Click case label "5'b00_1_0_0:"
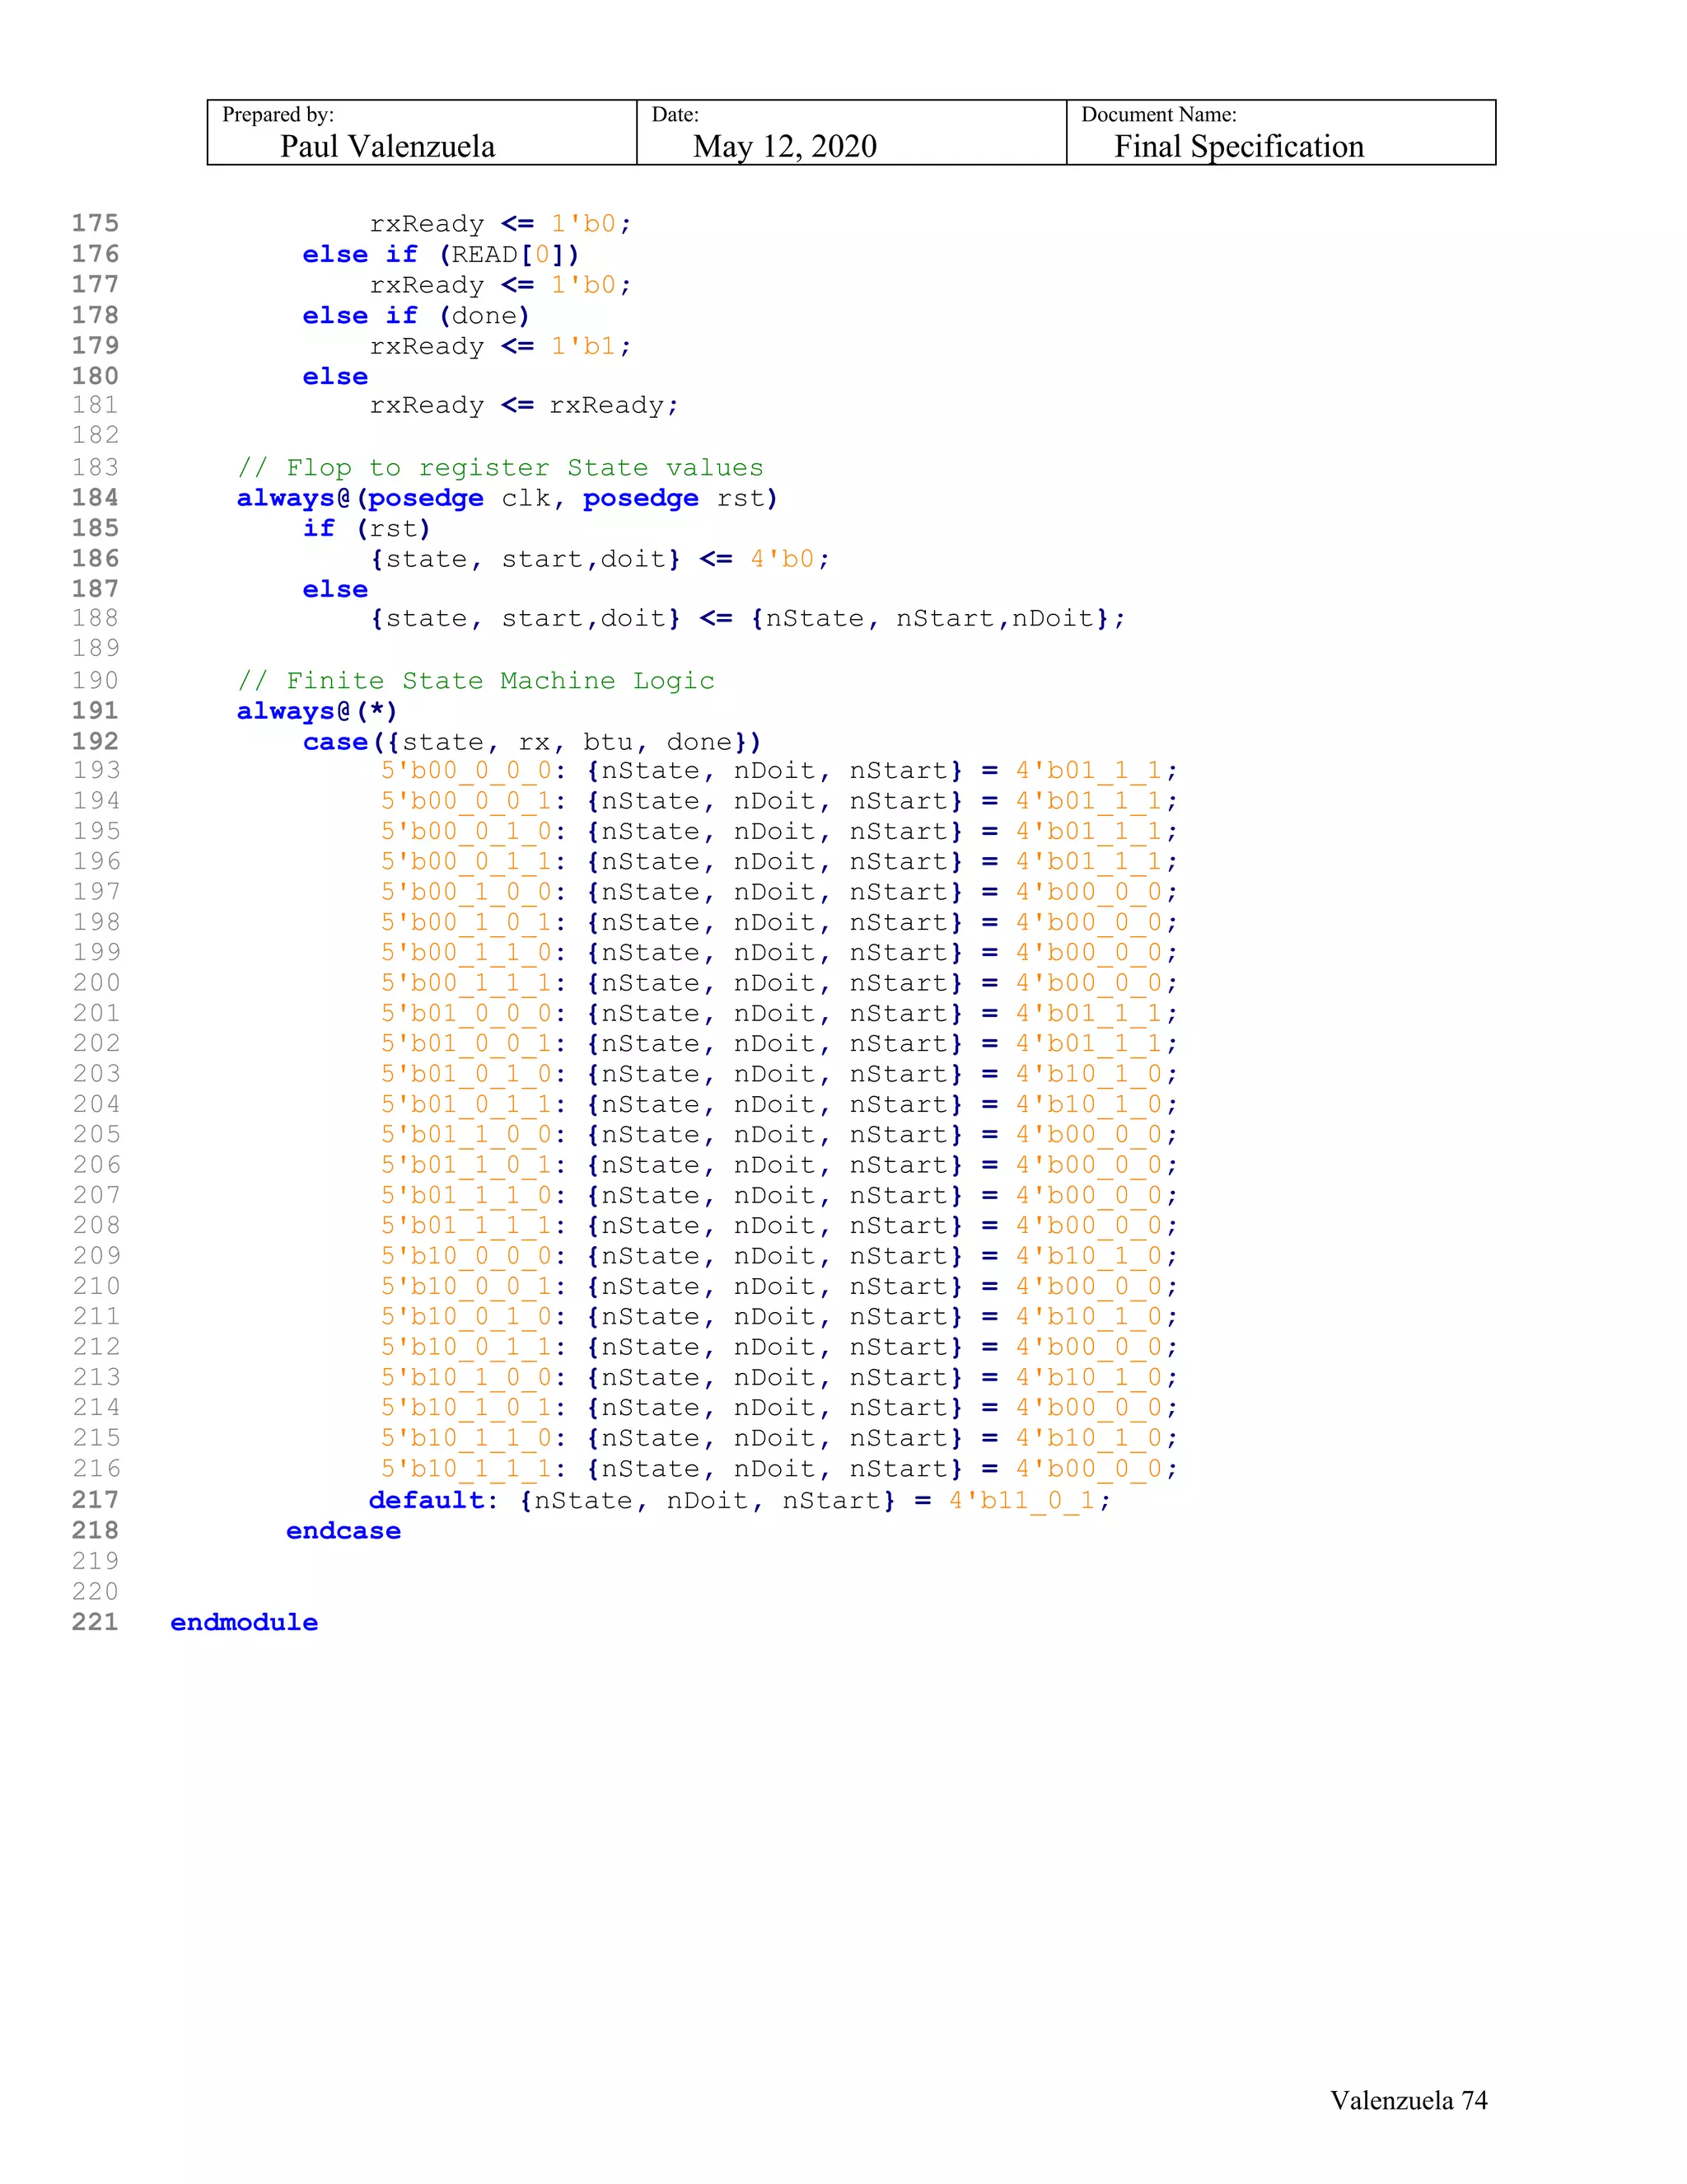This screenshot has width=1687, height=2184. click(474, 892)
